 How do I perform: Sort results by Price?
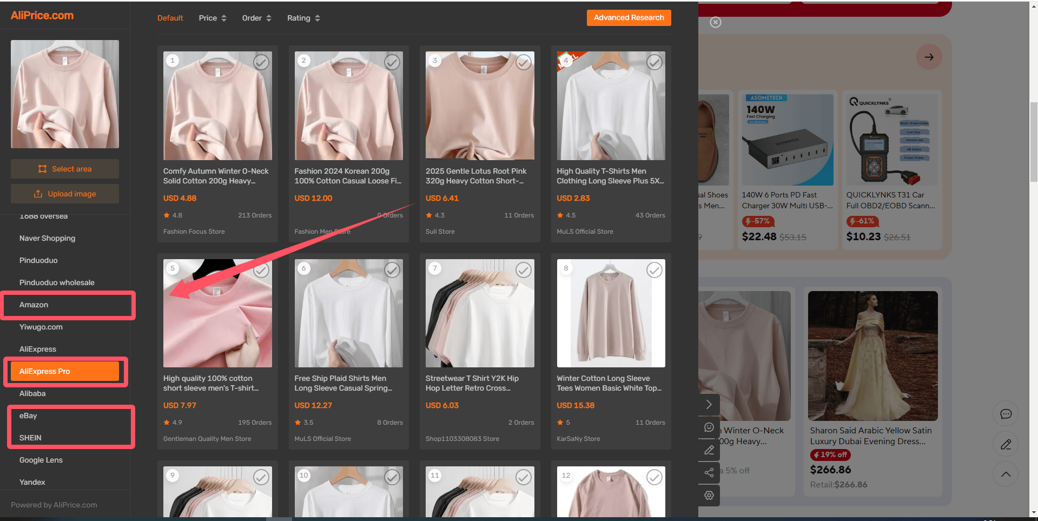click(x=213, y=18)
